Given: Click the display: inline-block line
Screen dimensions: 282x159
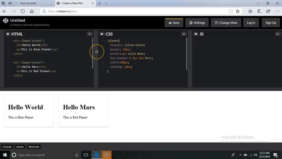Looking at the screenshot, I should [x=127, y=45].
